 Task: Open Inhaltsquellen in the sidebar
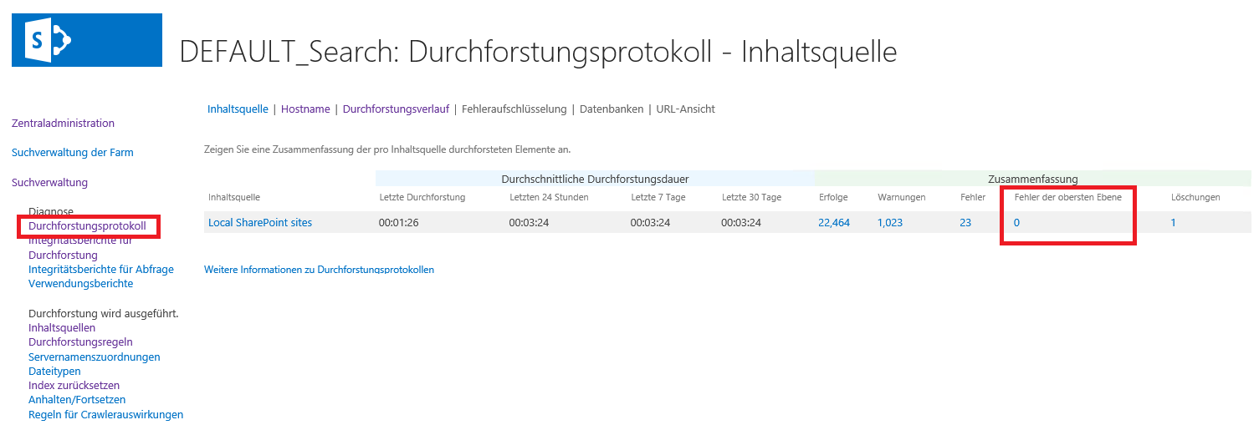(61, 328)
